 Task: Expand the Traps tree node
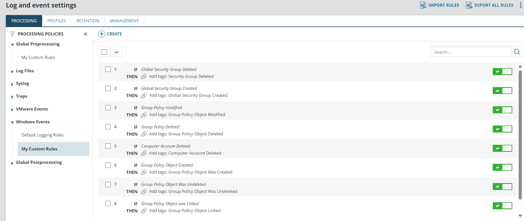(12, 97)
